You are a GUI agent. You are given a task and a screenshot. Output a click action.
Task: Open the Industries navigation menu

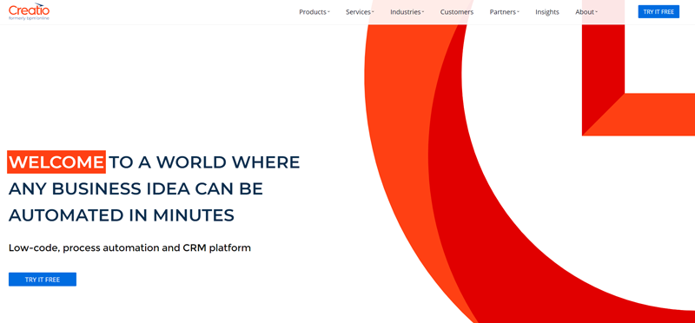point(405,12)
